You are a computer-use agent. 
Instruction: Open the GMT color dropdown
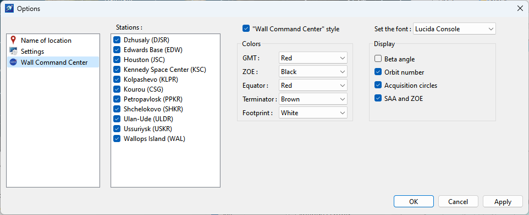pos(313,58)
